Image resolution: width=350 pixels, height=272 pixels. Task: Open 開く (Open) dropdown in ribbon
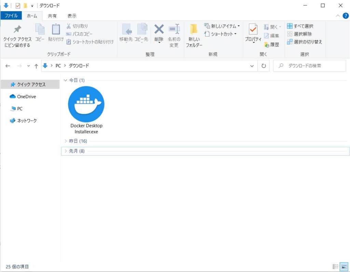272,27
